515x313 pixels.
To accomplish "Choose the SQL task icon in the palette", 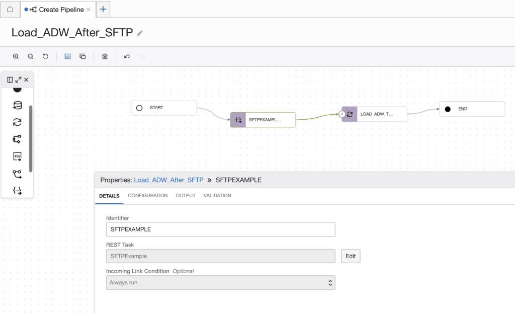I will click(x=17, y=156).
